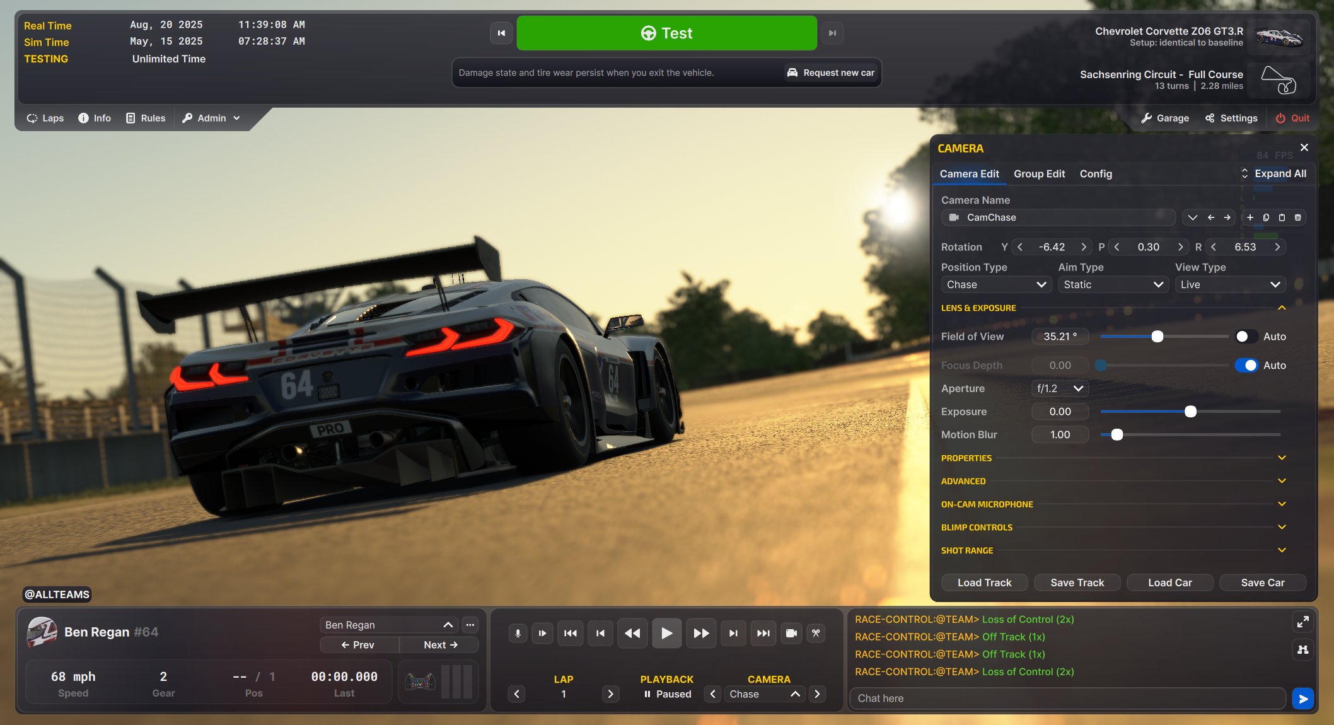Copy the camera with the copy icon
The image size is (1334, 725).
pos(1266,217)
